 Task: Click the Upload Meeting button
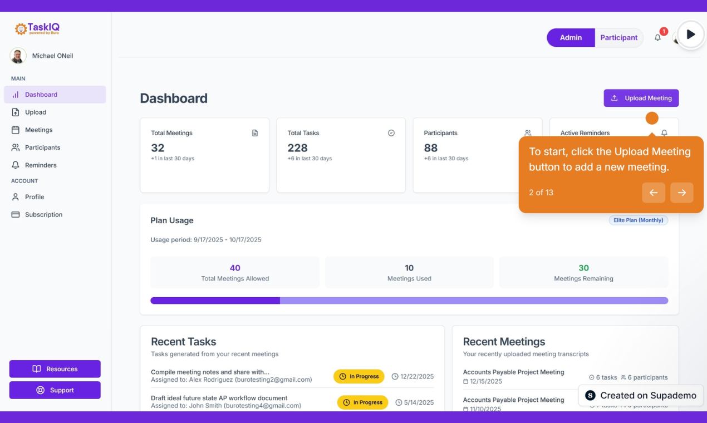(x=641, y=98)
